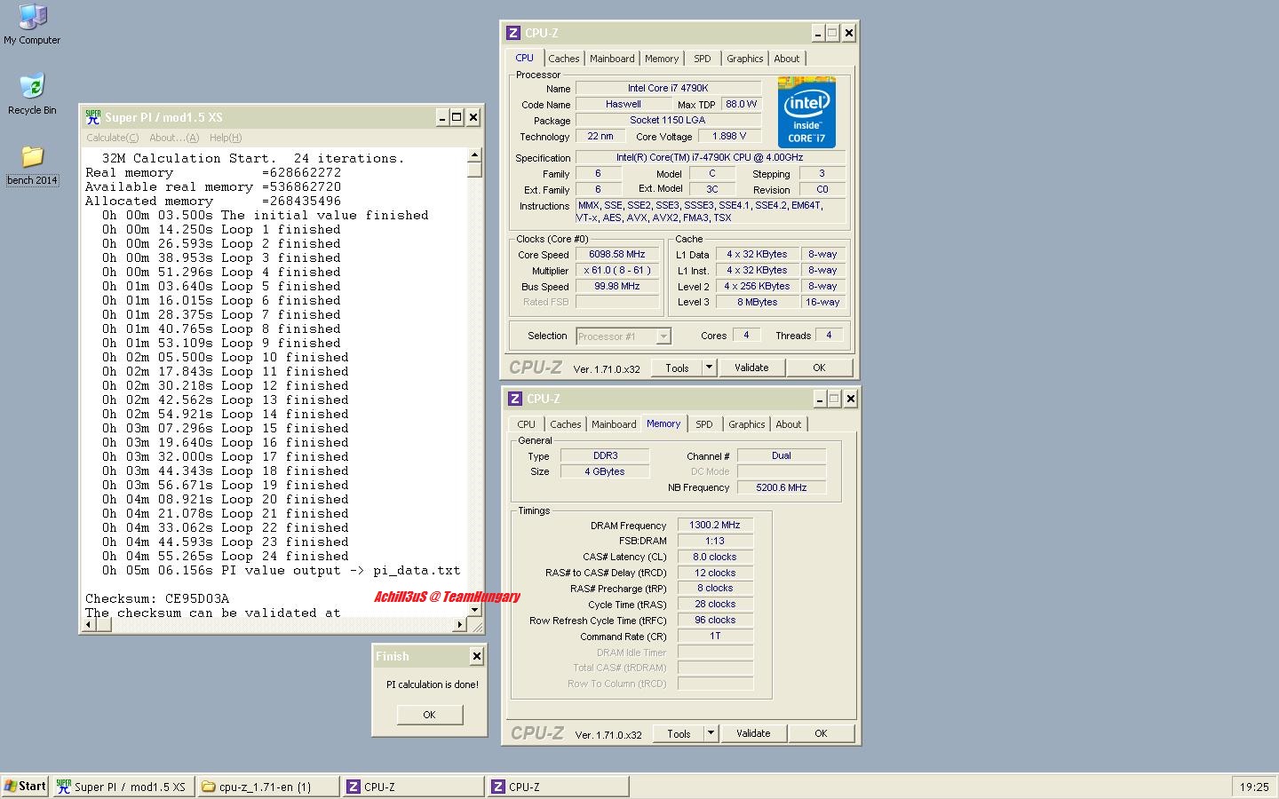Click Super PI horizontal scroll right arrow
1279x799 pixels.
(460, 625)
